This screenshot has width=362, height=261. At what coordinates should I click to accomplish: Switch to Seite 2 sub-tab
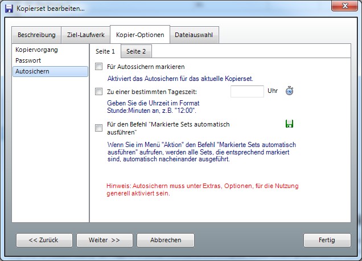(136, 51)
